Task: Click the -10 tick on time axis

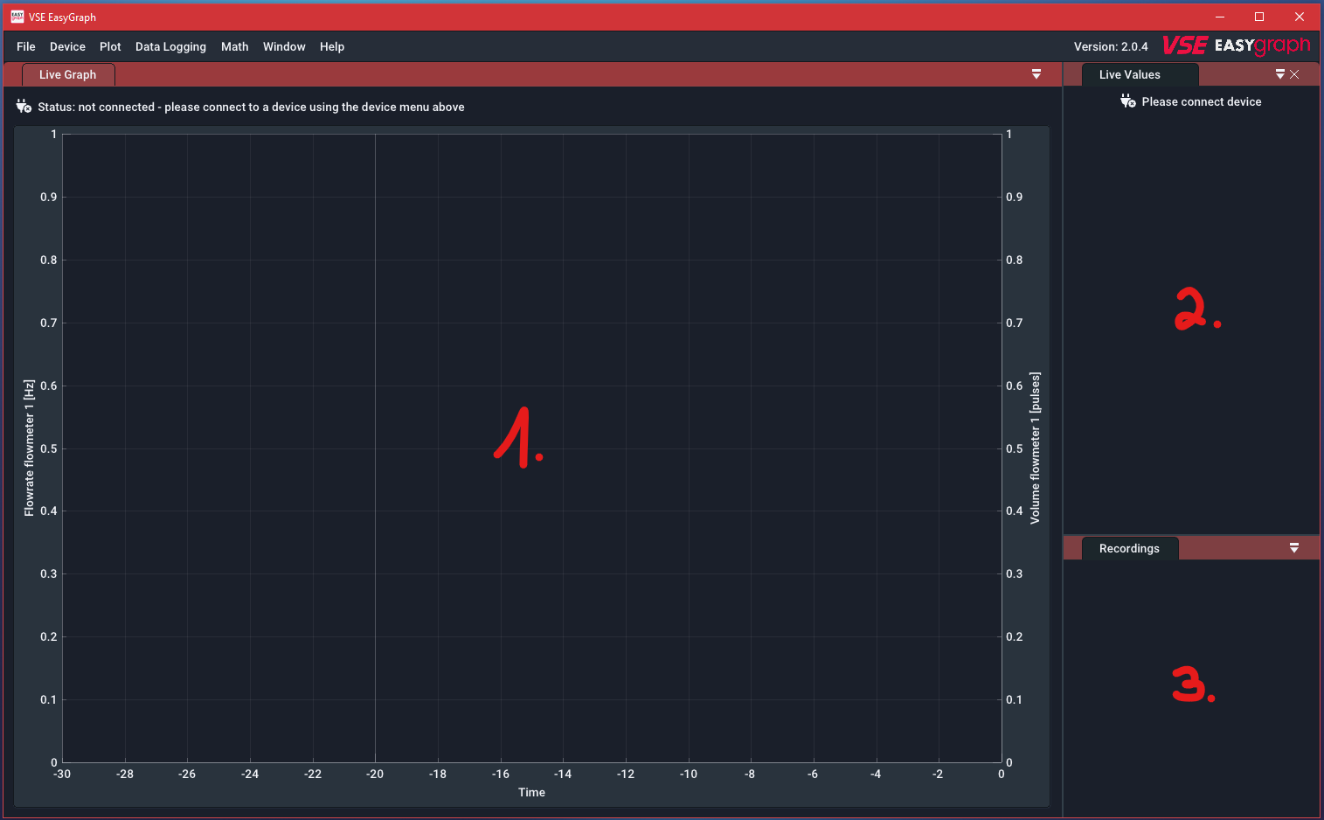Action: coord(689,774)
